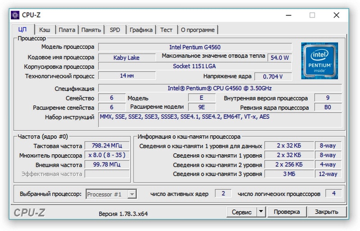Viewport: 360px width, 231px height.
Task: Click the 54.0 W thermal value
Action: [279, 58]
